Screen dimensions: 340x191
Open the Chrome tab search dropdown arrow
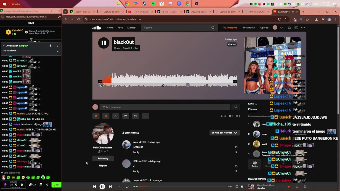tap(65, 12)
